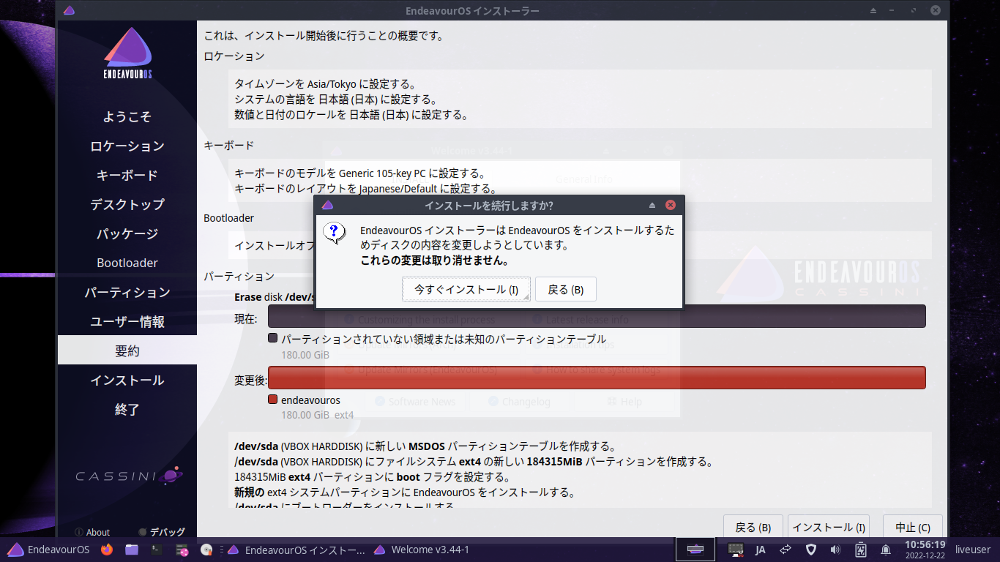This screenshot has height=562, width=1000.
Task: Click the disc launcher icon in the taskbar
Action: pos(206,550)
